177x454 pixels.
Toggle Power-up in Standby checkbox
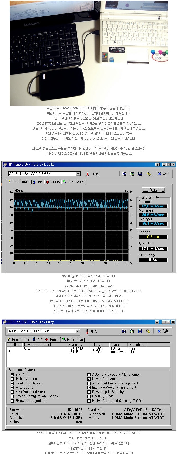tap(89, 392)
